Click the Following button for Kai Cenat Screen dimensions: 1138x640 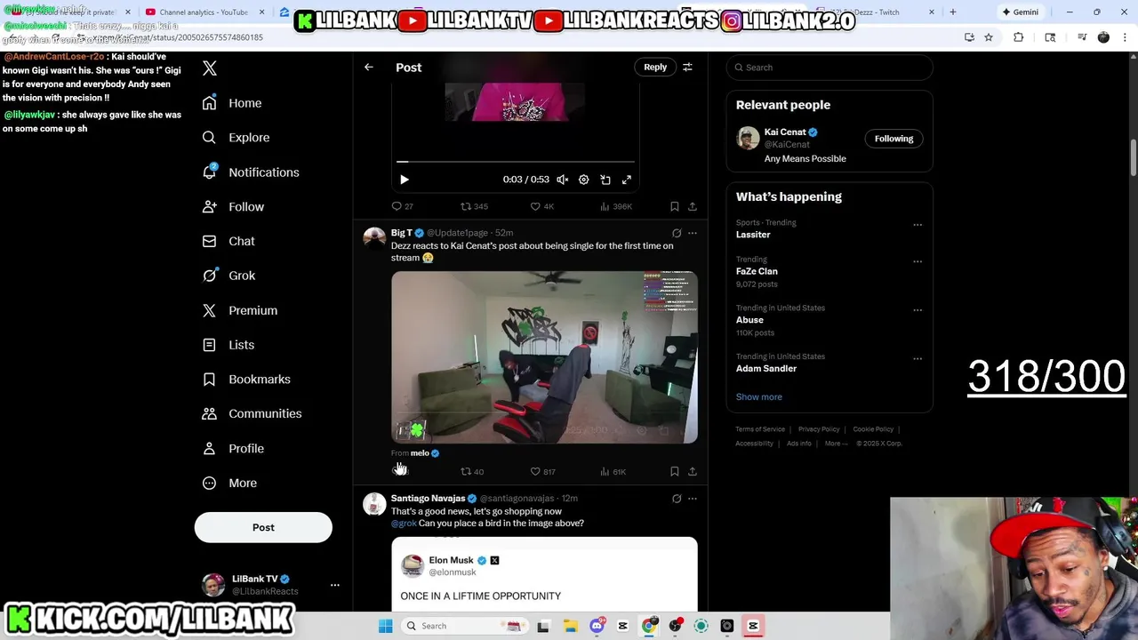894,139
